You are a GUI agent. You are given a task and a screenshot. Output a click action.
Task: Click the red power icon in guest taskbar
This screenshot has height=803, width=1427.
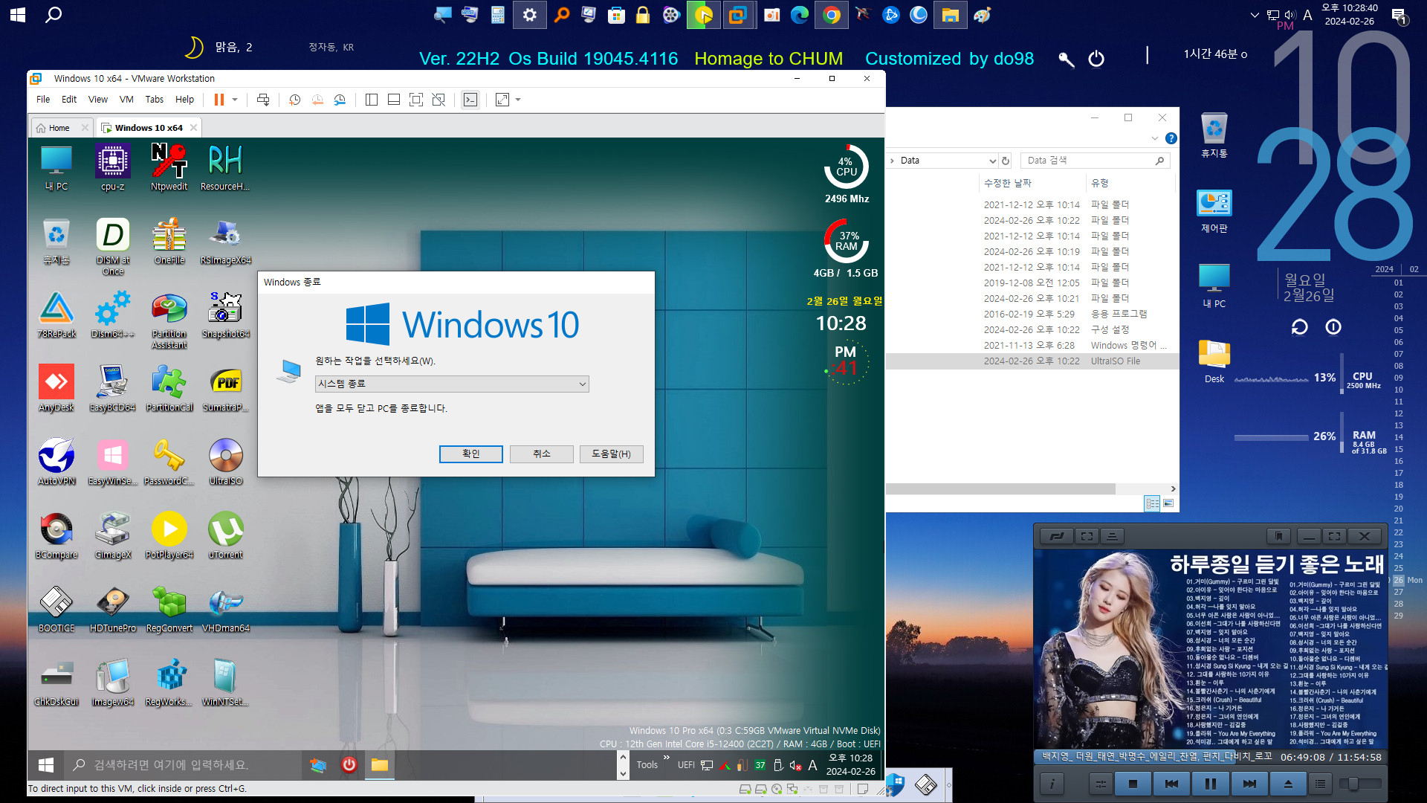[x=349, y=764]
